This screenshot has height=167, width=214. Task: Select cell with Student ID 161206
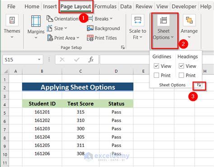tap(42, 153)
